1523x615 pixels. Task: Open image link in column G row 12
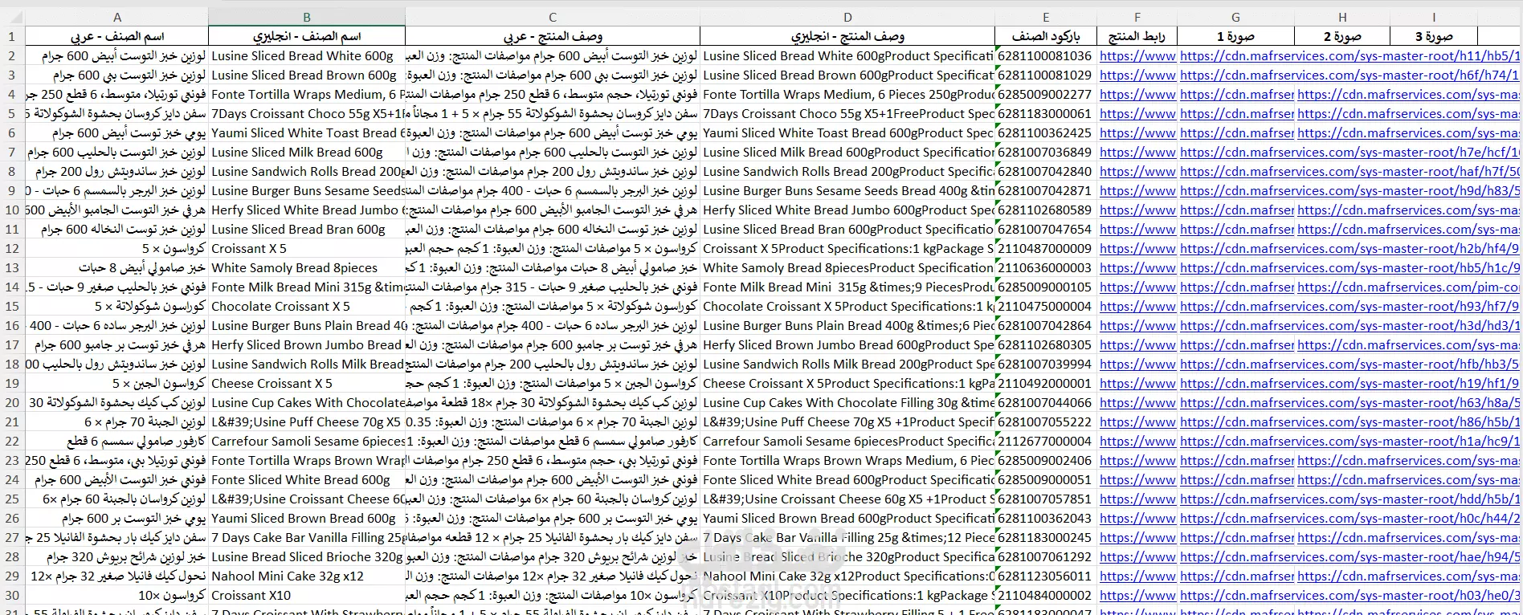coord(1235,248)
